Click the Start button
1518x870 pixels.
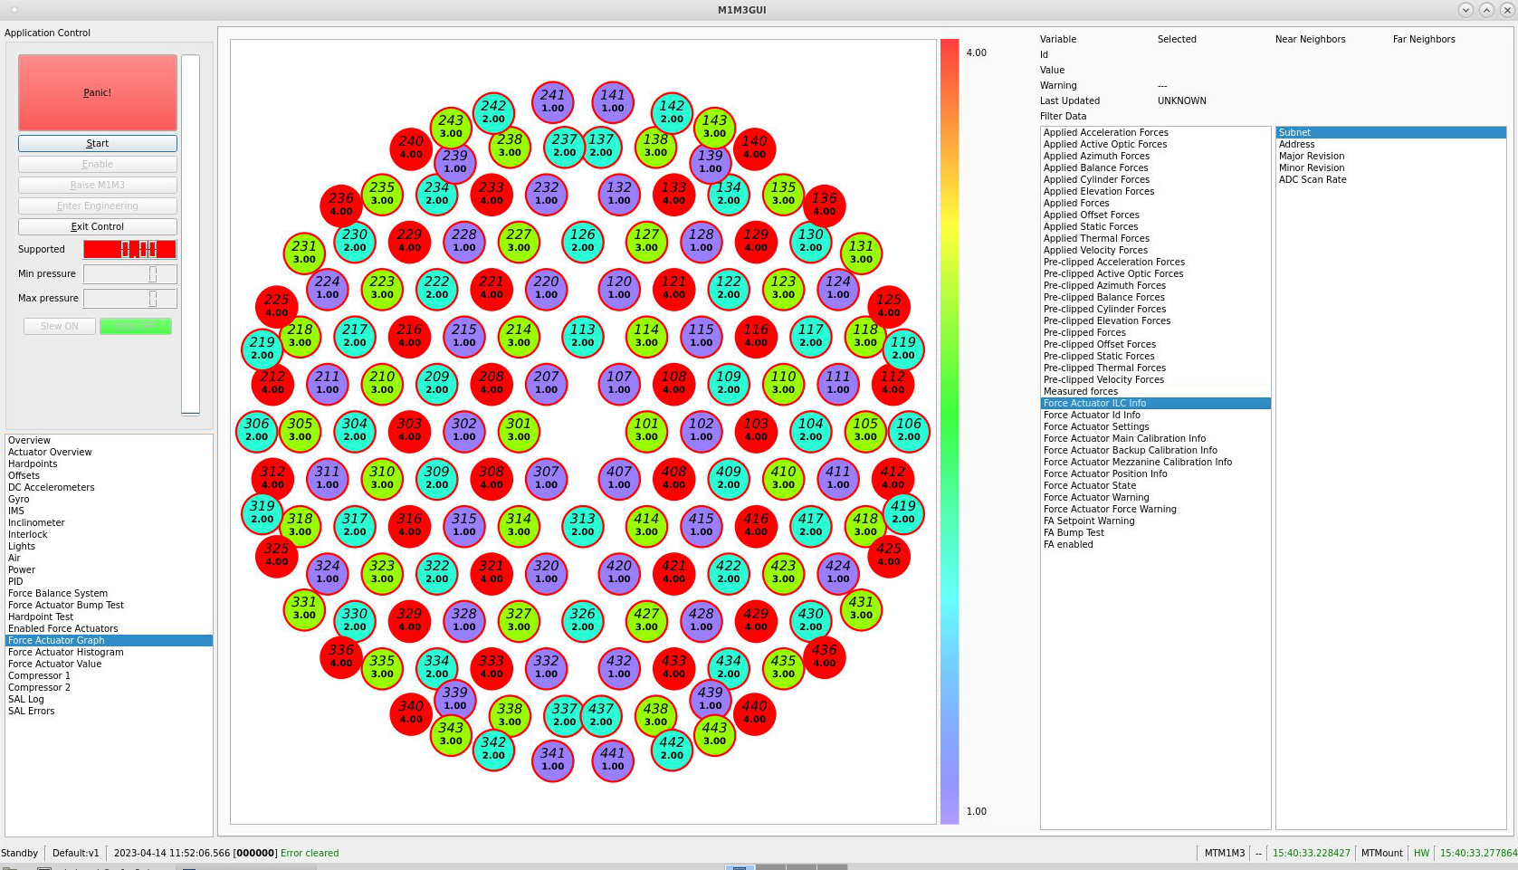tap(98, 143)
